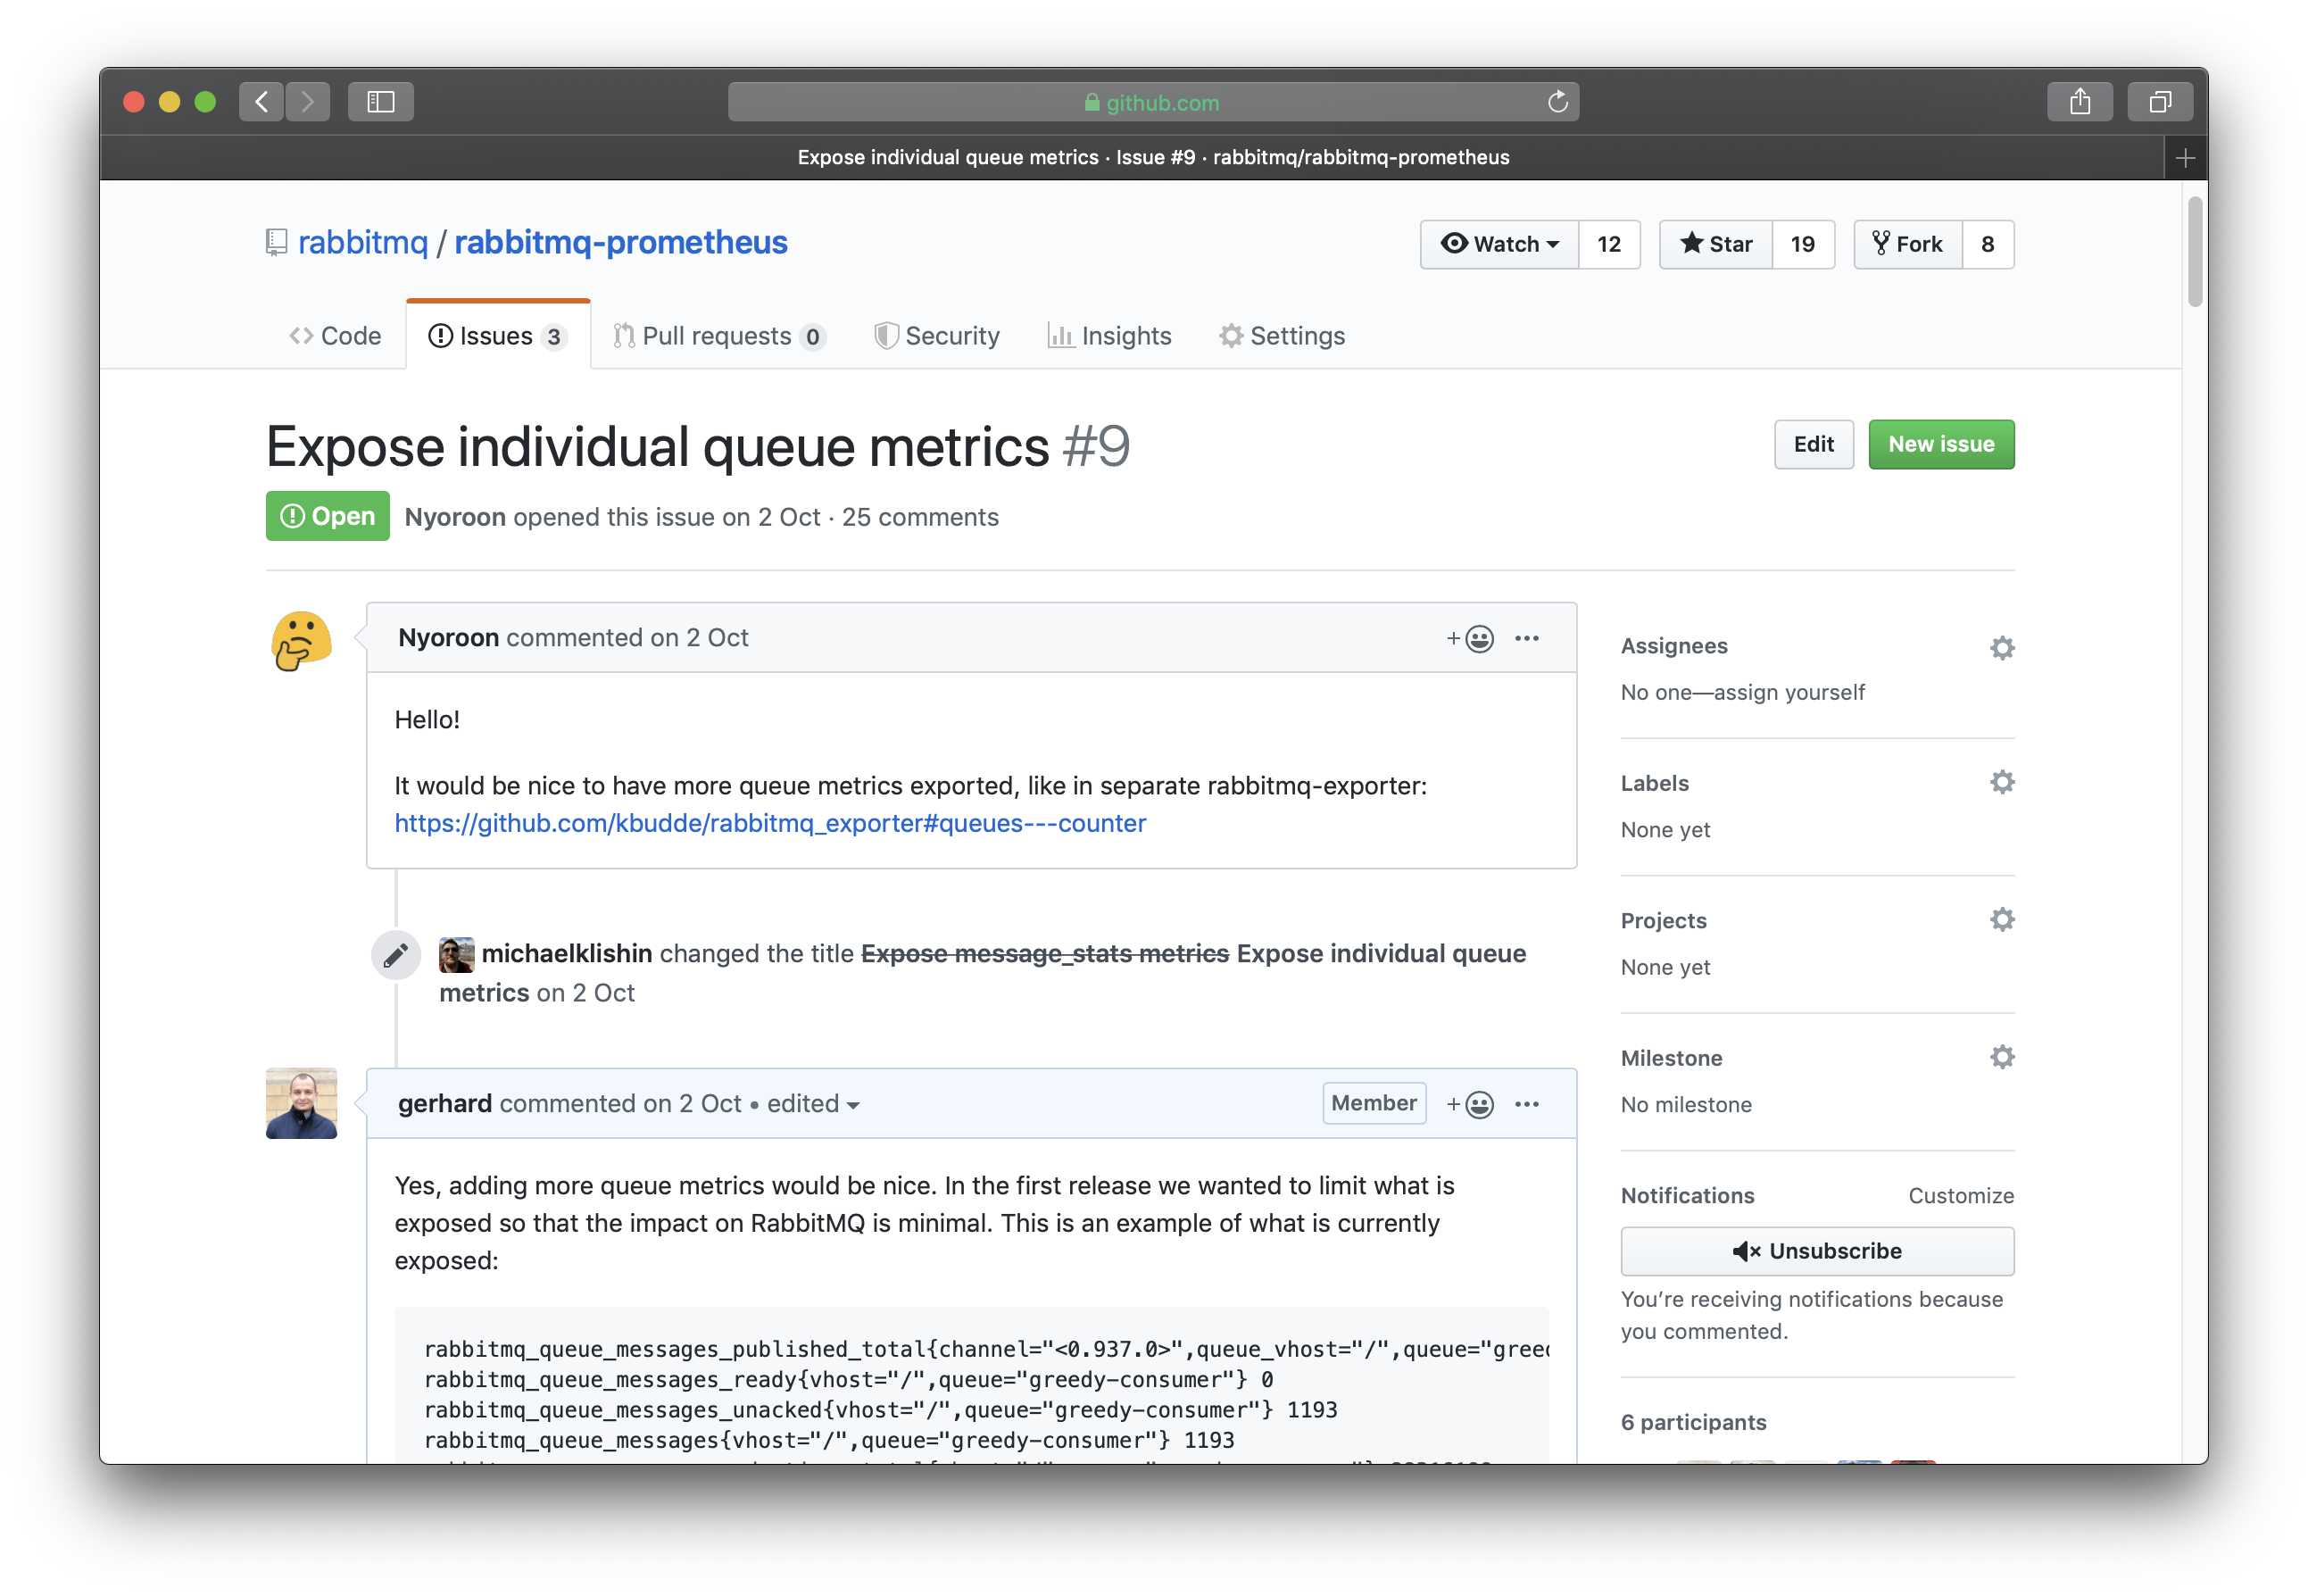Open the Labels gear settings
This screenshot has width=2308, height=1596.
2001,782
